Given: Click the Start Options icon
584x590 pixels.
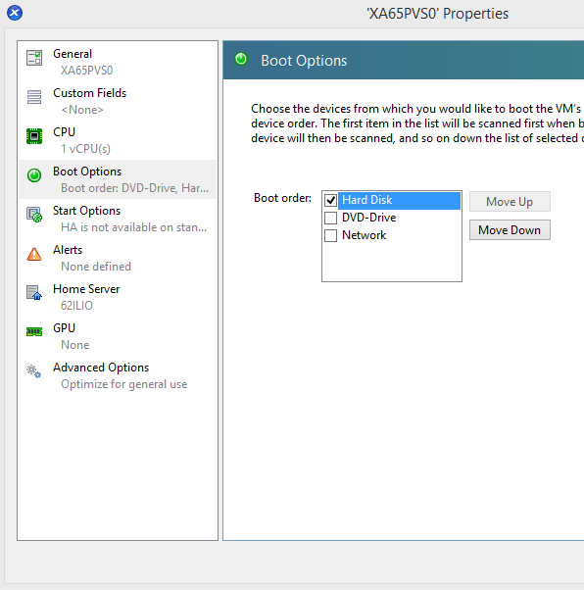Looking at the screenshot, I should click(x=34, y=215).
